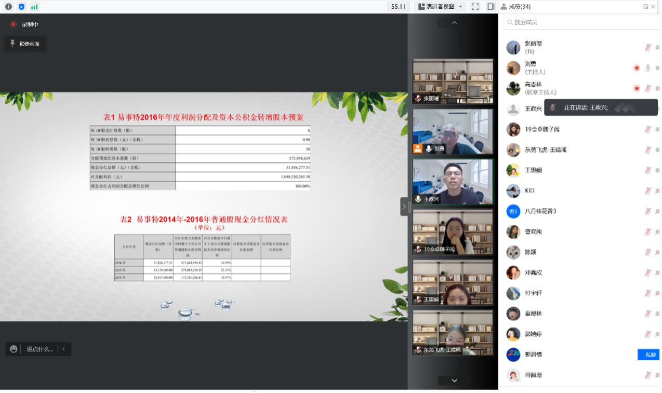Open the meeting info icon
The width and height of the screenshot is (662, 393).
[x=8, y=7]
